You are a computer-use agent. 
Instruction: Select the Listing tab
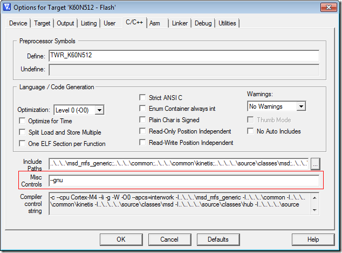tap(88, 23)
